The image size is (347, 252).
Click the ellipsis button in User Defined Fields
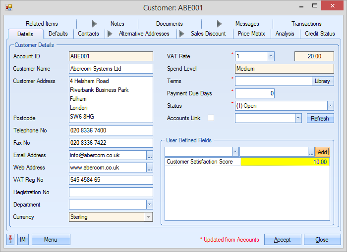point(311,152)
